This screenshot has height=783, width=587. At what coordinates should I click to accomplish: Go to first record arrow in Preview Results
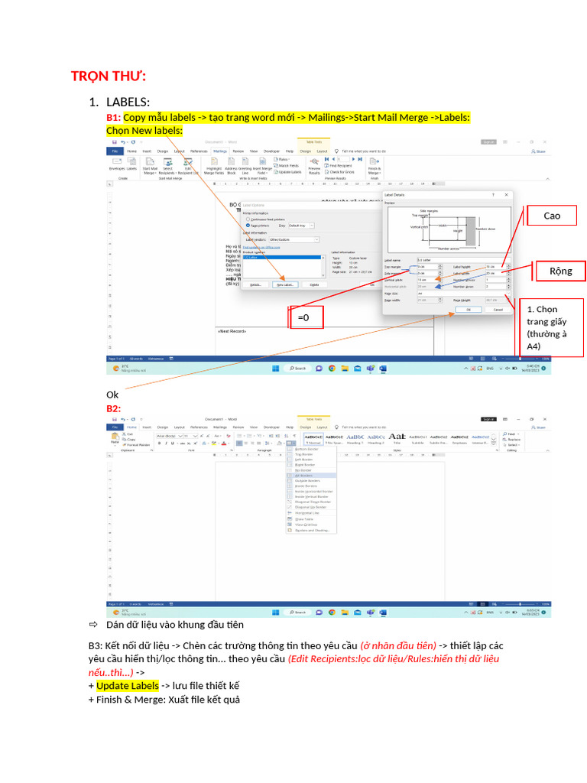click(x=326, y=159)
